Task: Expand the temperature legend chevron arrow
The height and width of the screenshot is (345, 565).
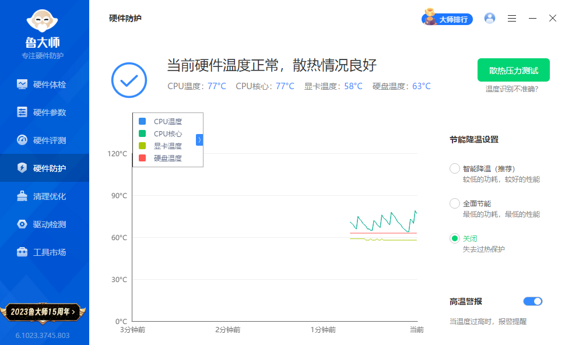Action: (199, 139)
